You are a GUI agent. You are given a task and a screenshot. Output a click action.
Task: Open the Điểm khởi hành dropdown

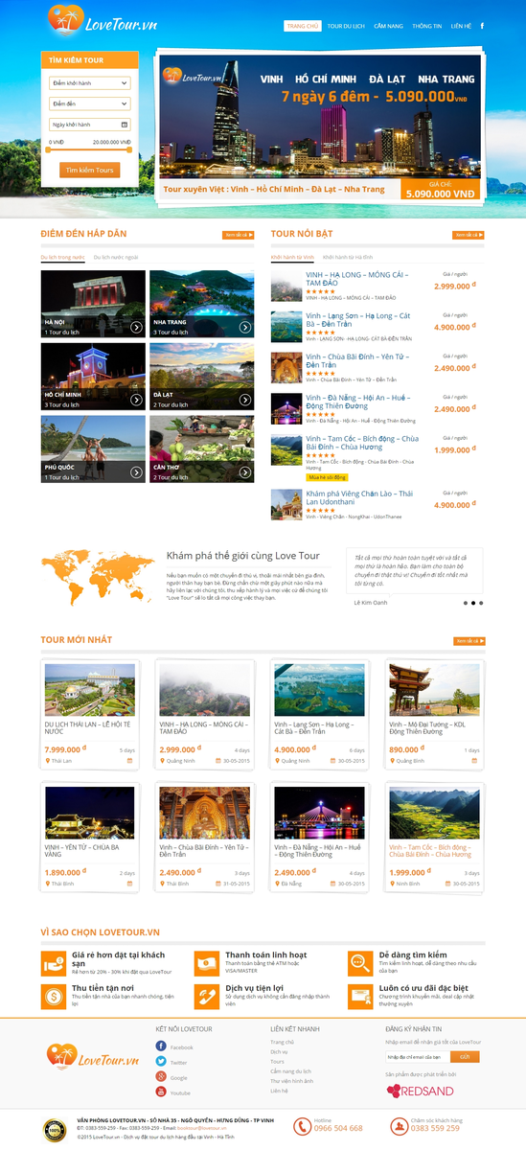[x=89, y=83]
